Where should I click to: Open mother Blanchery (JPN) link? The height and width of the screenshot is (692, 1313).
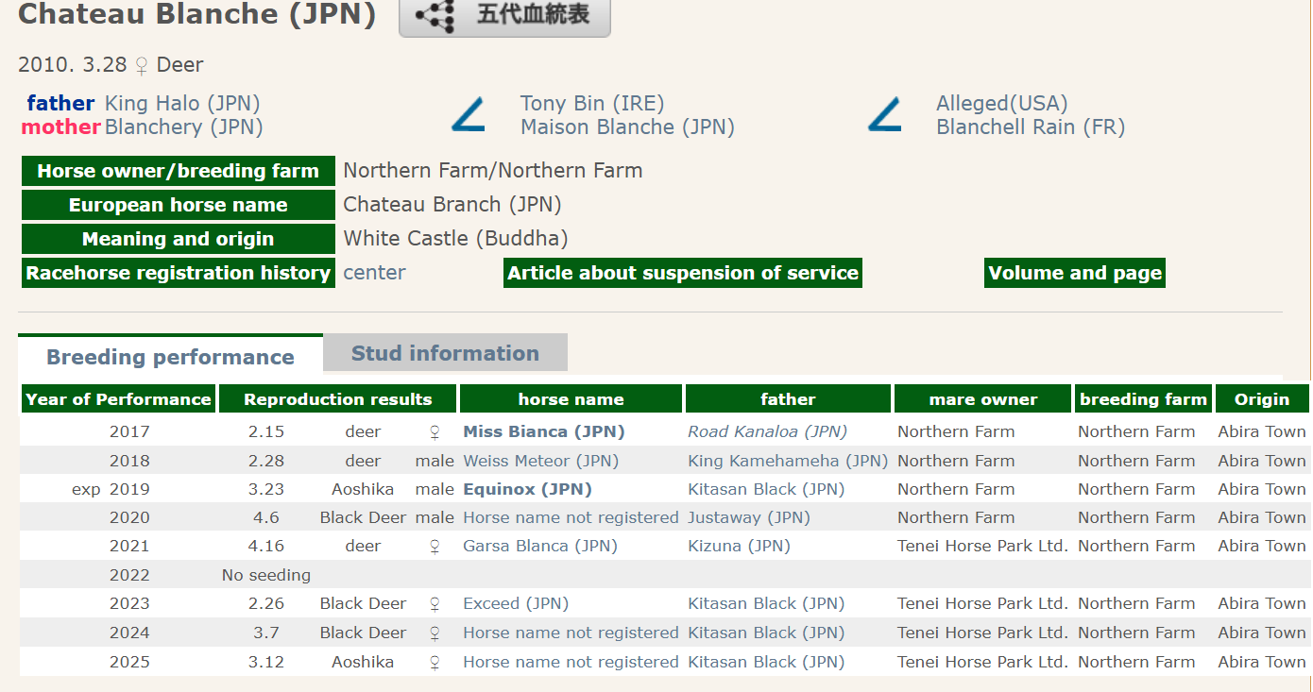point(184,127)
